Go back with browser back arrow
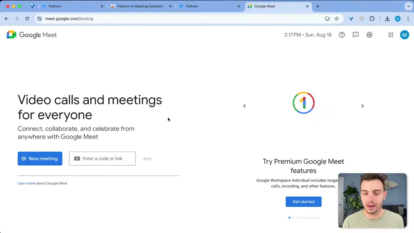Viewport: 414px width, 233px height. pyautogui.click(x=6, y=19)
